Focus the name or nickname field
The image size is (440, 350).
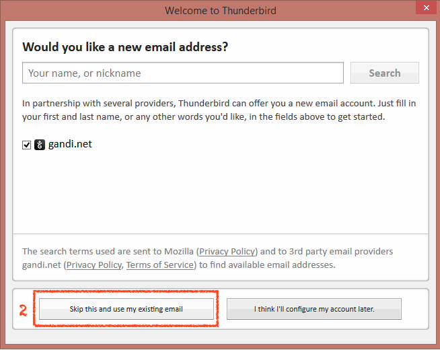coord(183,73)
